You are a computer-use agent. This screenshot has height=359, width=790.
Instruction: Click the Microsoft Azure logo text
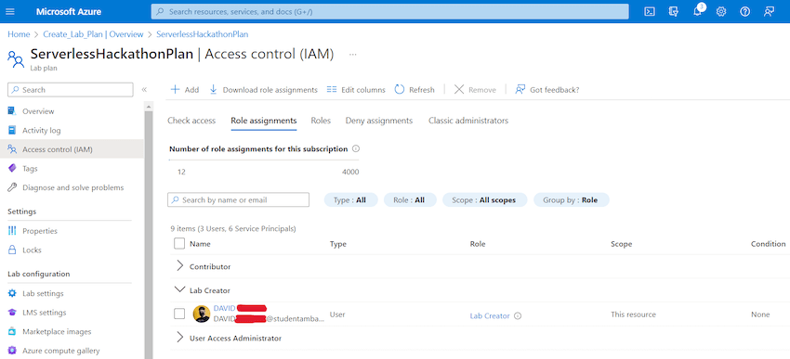[x=69, y=11]
